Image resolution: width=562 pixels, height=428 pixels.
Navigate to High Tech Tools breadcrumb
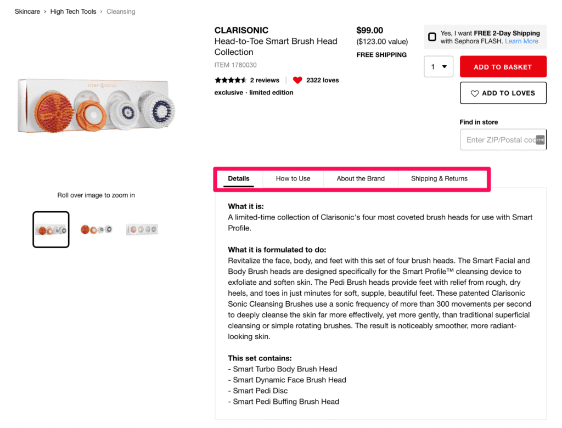point(73,12)
